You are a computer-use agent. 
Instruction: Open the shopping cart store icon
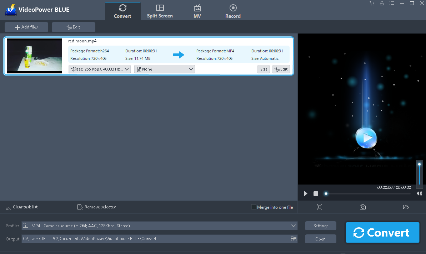click(372, 3)
